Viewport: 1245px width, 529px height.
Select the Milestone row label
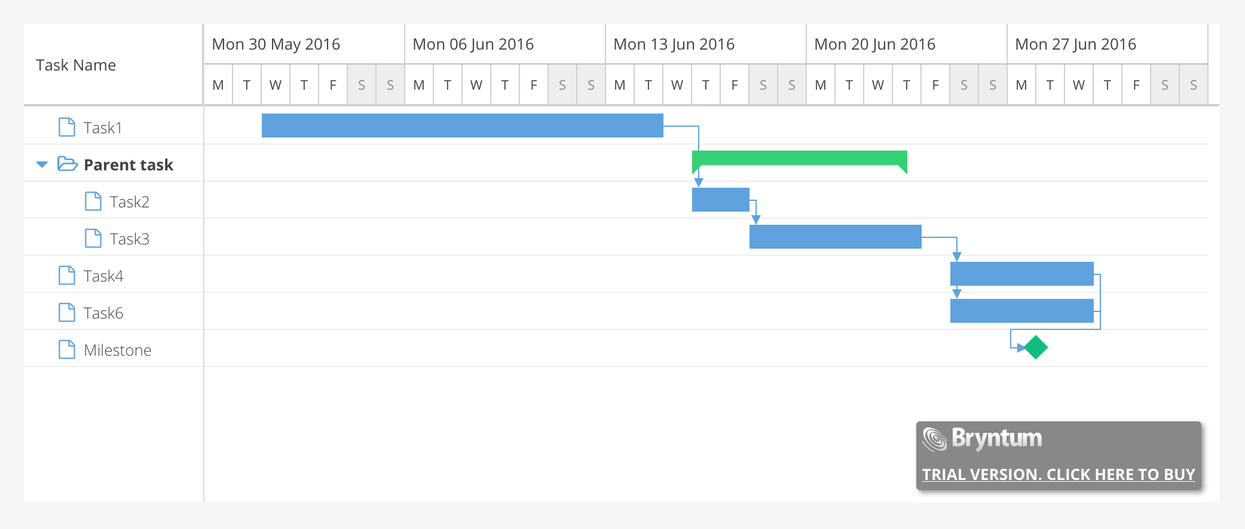118,350
